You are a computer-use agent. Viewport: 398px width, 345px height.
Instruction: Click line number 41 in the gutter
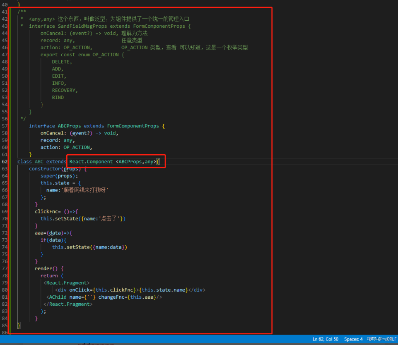(5, 12)
